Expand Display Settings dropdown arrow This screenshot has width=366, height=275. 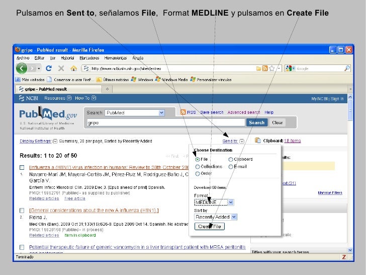(x=55, y=141)
